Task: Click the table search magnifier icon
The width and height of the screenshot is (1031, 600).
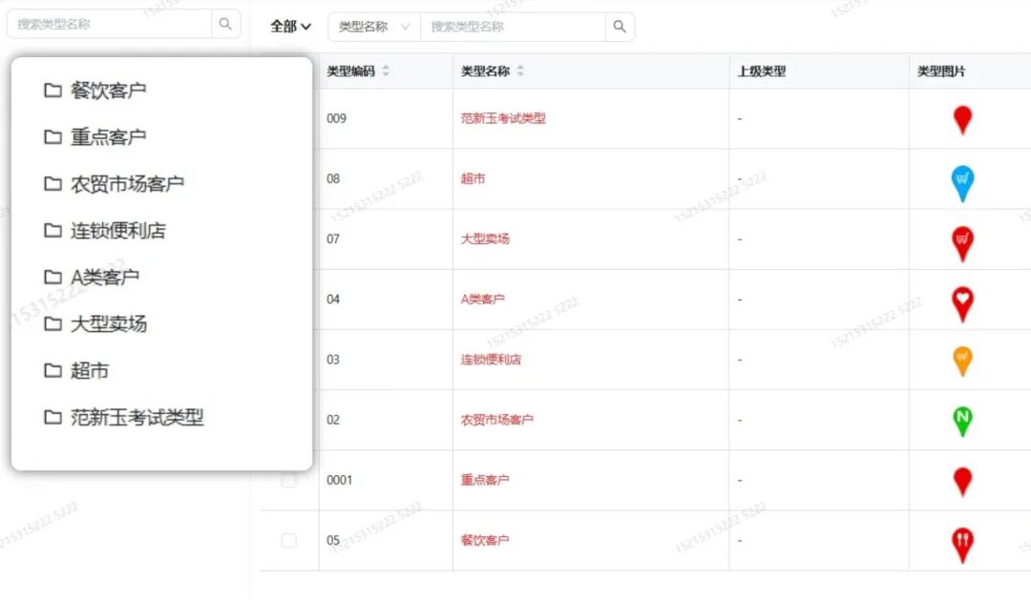Action: (x=620, y=27)
